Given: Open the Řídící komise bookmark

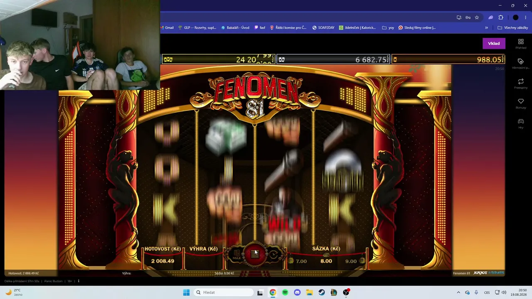Looking at the screenshot, I should (288, 28).
